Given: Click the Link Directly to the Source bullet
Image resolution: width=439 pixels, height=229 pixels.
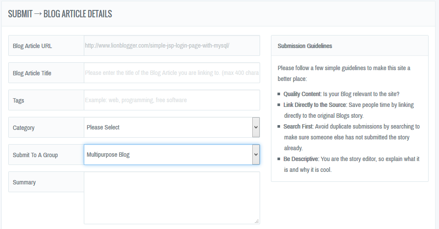Looking at the screenshot, I should [x=279, y=105].
